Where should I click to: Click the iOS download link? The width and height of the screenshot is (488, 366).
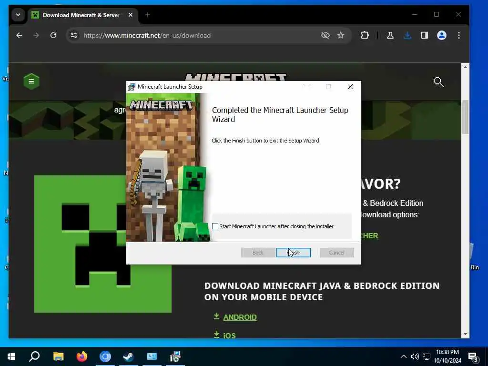pyautogui.click(x=229, y=335)
